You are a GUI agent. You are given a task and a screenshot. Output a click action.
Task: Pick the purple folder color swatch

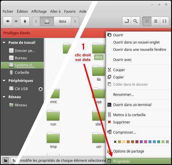(x=141, y=142)
